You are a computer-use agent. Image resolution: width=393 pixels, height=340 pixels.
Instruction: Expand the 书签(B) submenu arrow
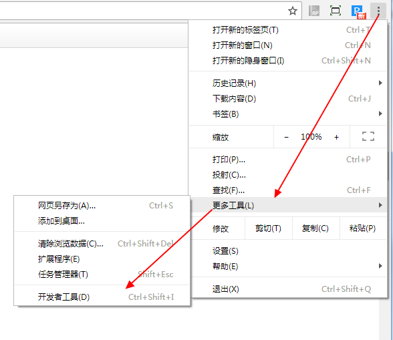click(x=380, y=114)
